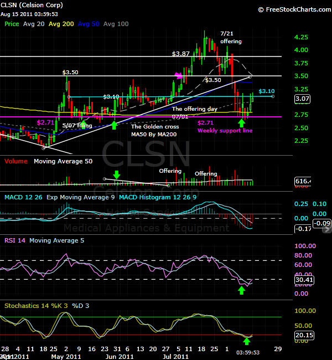Select the magenta $2.71 label at left
This screenshot has height=360, width=332.
tap(45, 122)
